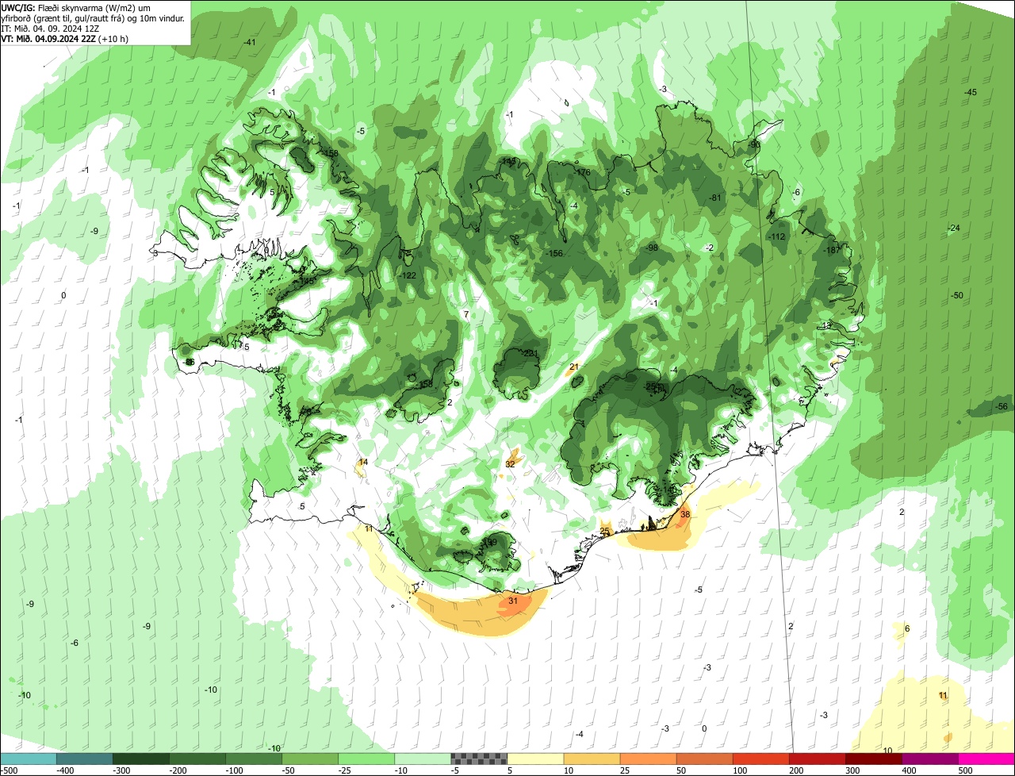Image resolution: width=1015 pixels, height=776 pixels.
Task: Click the positive 32 flux value
Action: pos(510,464)
